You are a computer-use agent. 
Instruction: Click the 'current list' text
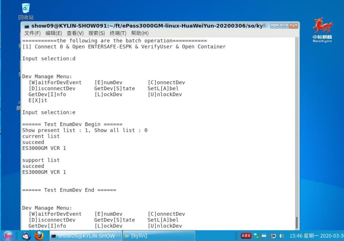(41, 136)
